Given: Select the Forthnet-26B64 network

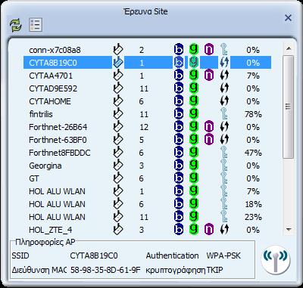Looking at the screenshot, I should click(x=58, y=127).
